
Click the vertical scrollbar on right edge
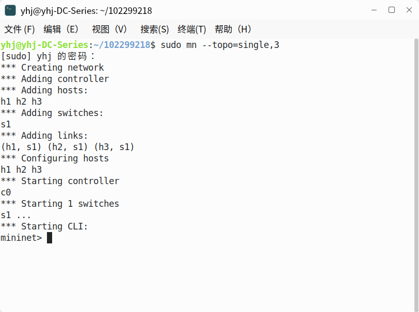[416, 175]
